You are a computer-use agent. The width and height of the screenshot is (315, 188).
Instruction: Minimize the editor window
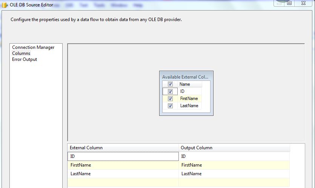pos(278,3)
